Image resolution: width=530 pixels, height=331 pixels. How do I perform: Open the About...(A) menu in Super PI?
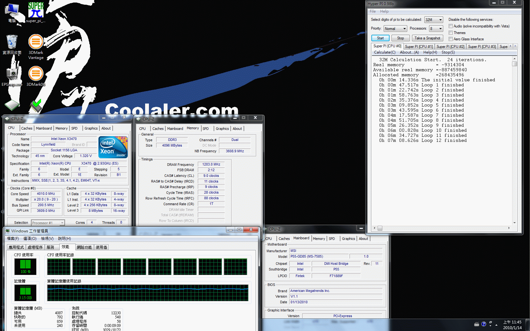pyautogui.click(x=409, y=52)
